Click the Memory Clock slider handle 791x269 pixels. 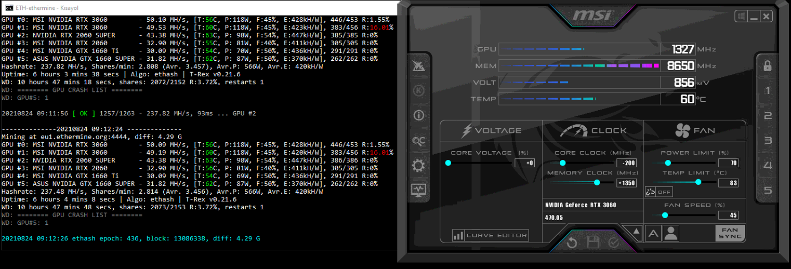[x=597, y=182]
